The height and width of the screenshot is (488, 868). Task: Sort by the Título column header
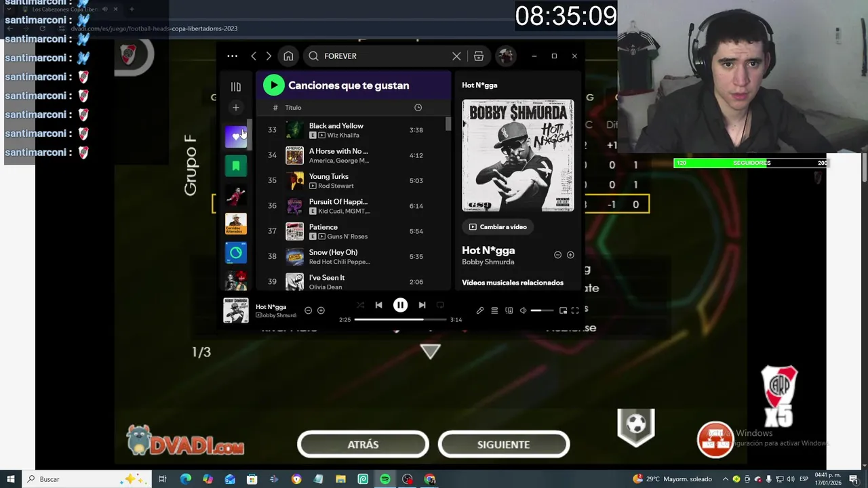tap(293, 108)
